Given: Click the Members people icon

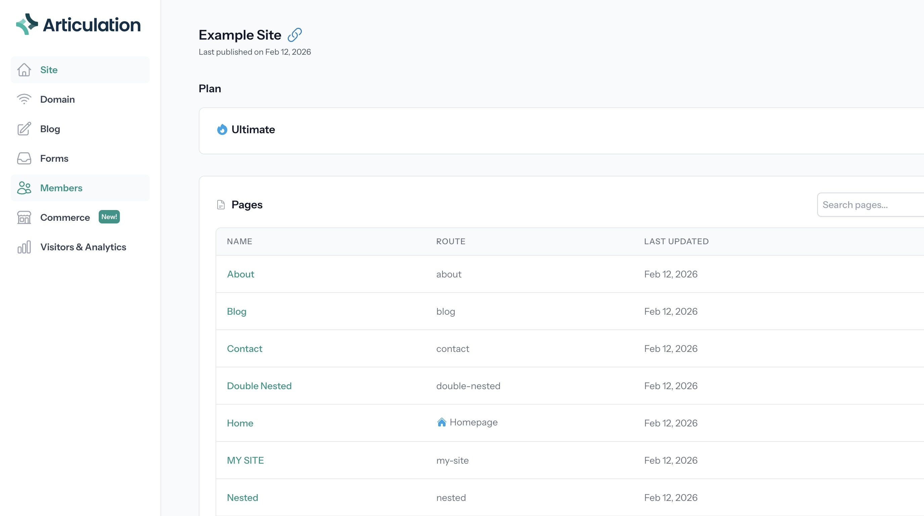Looking at the screenshot, I should [24, 188].
